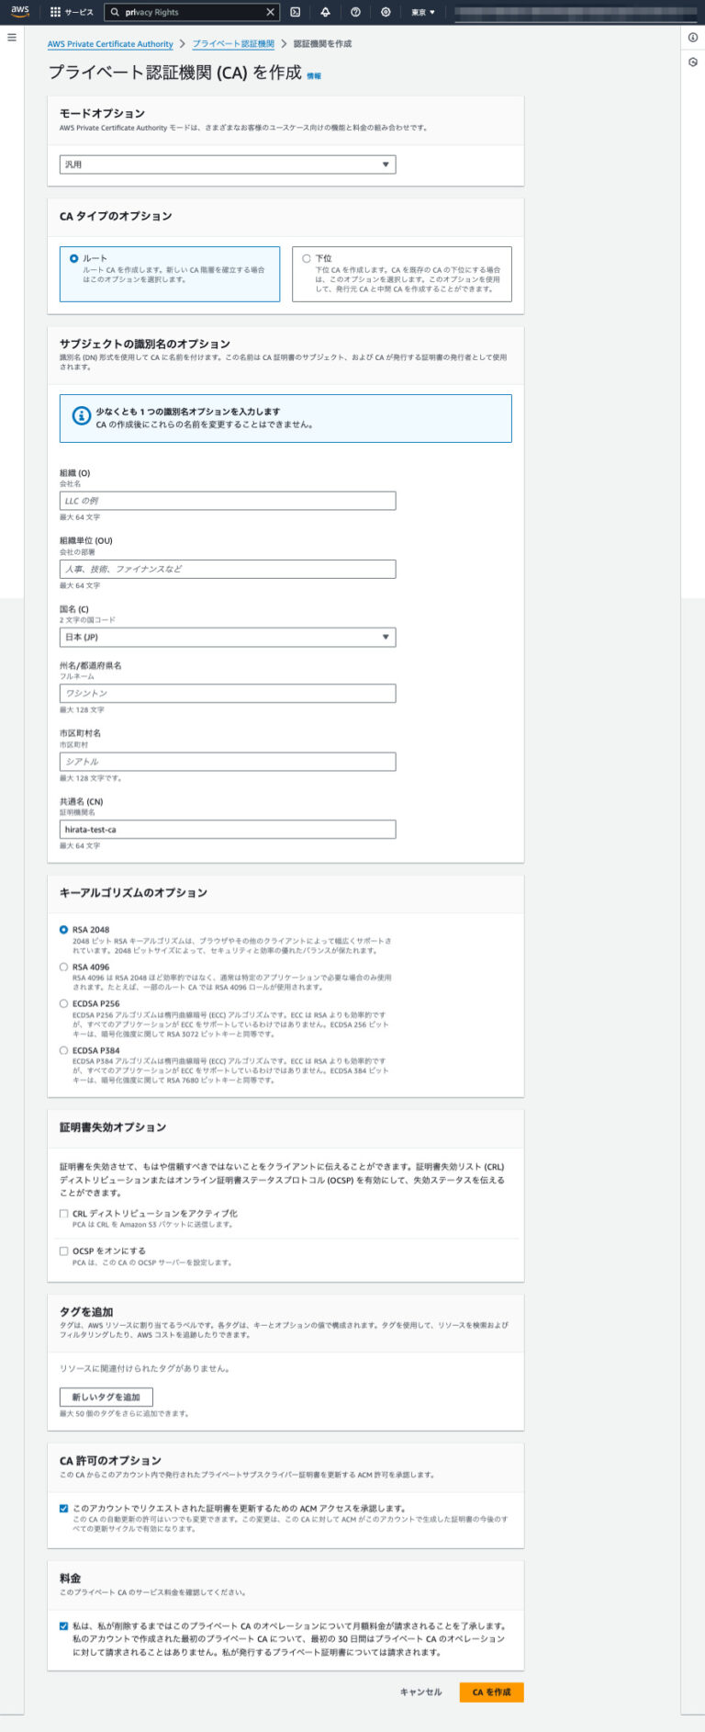Image resolution: width=705 pixels, height=1732 pixels.
Task: Open the 国名 日本 (JP) dropdown
Action: point(228,637)
